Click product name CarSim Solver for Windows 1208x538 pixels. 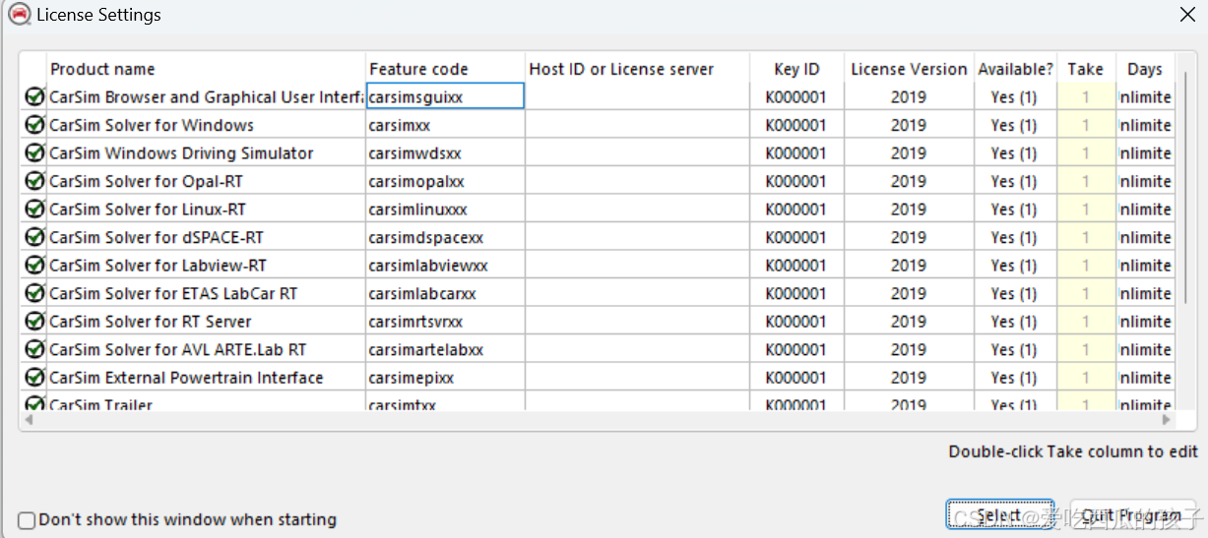pyautogui.click(x=152, y=125)
